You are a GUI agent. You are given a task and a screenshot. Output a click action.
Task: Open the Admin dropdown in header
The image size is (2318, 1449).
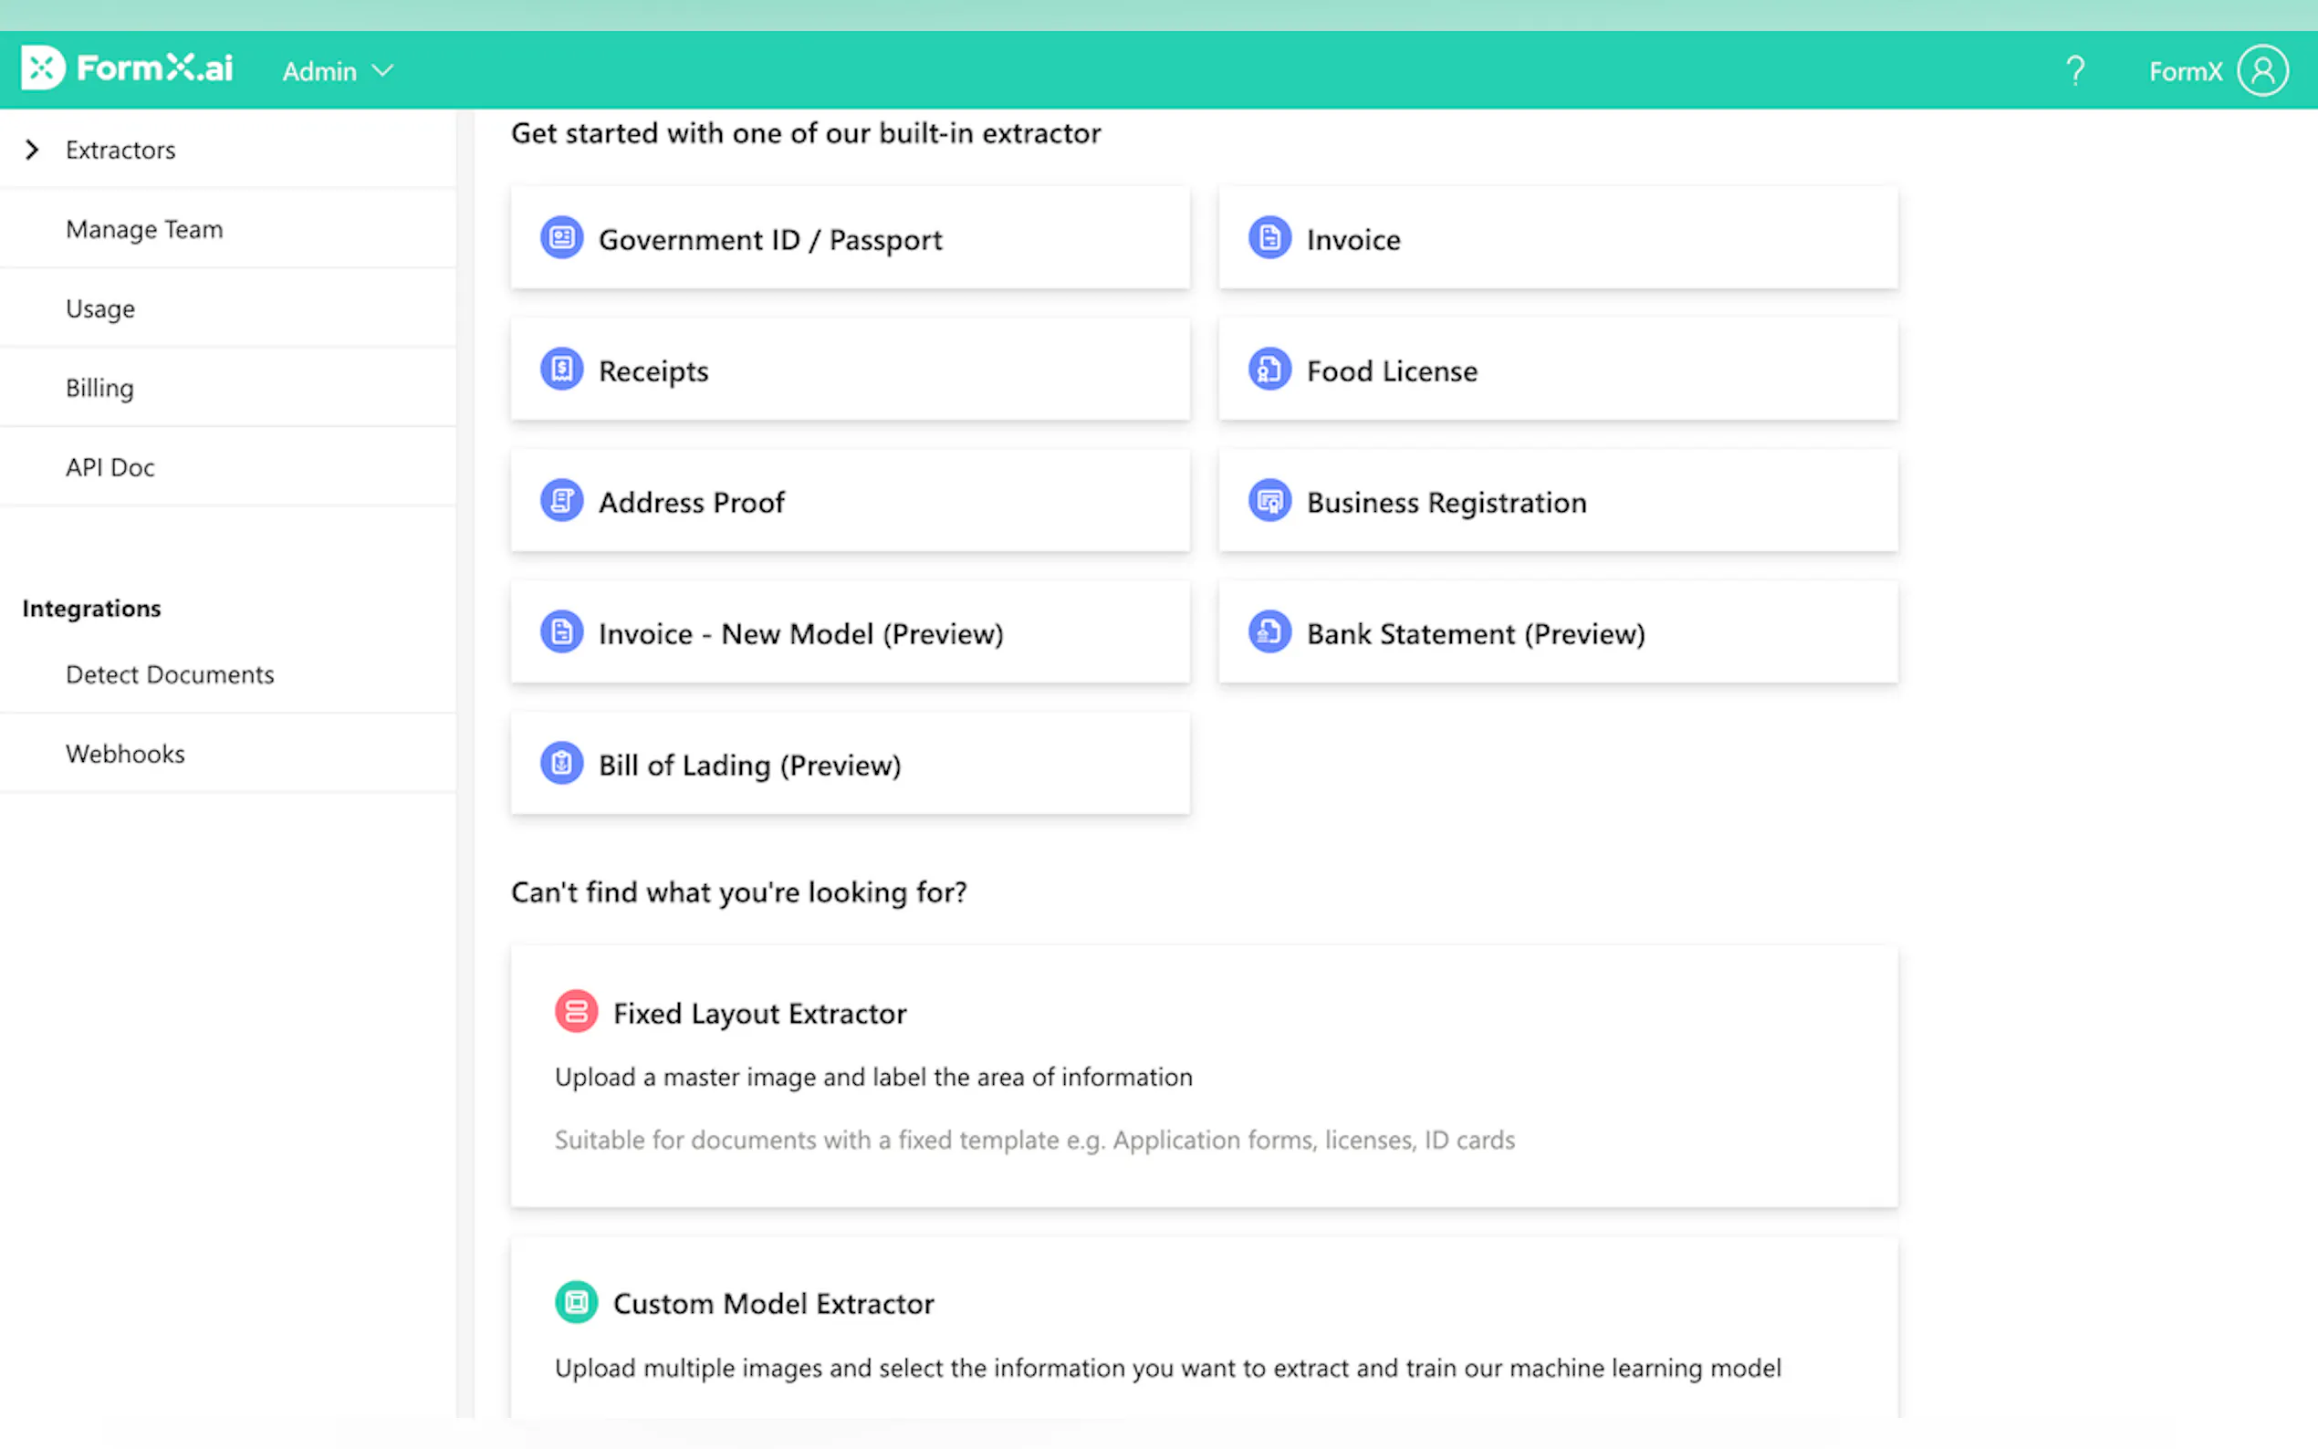pyautogui.click(x=338, y=71)
